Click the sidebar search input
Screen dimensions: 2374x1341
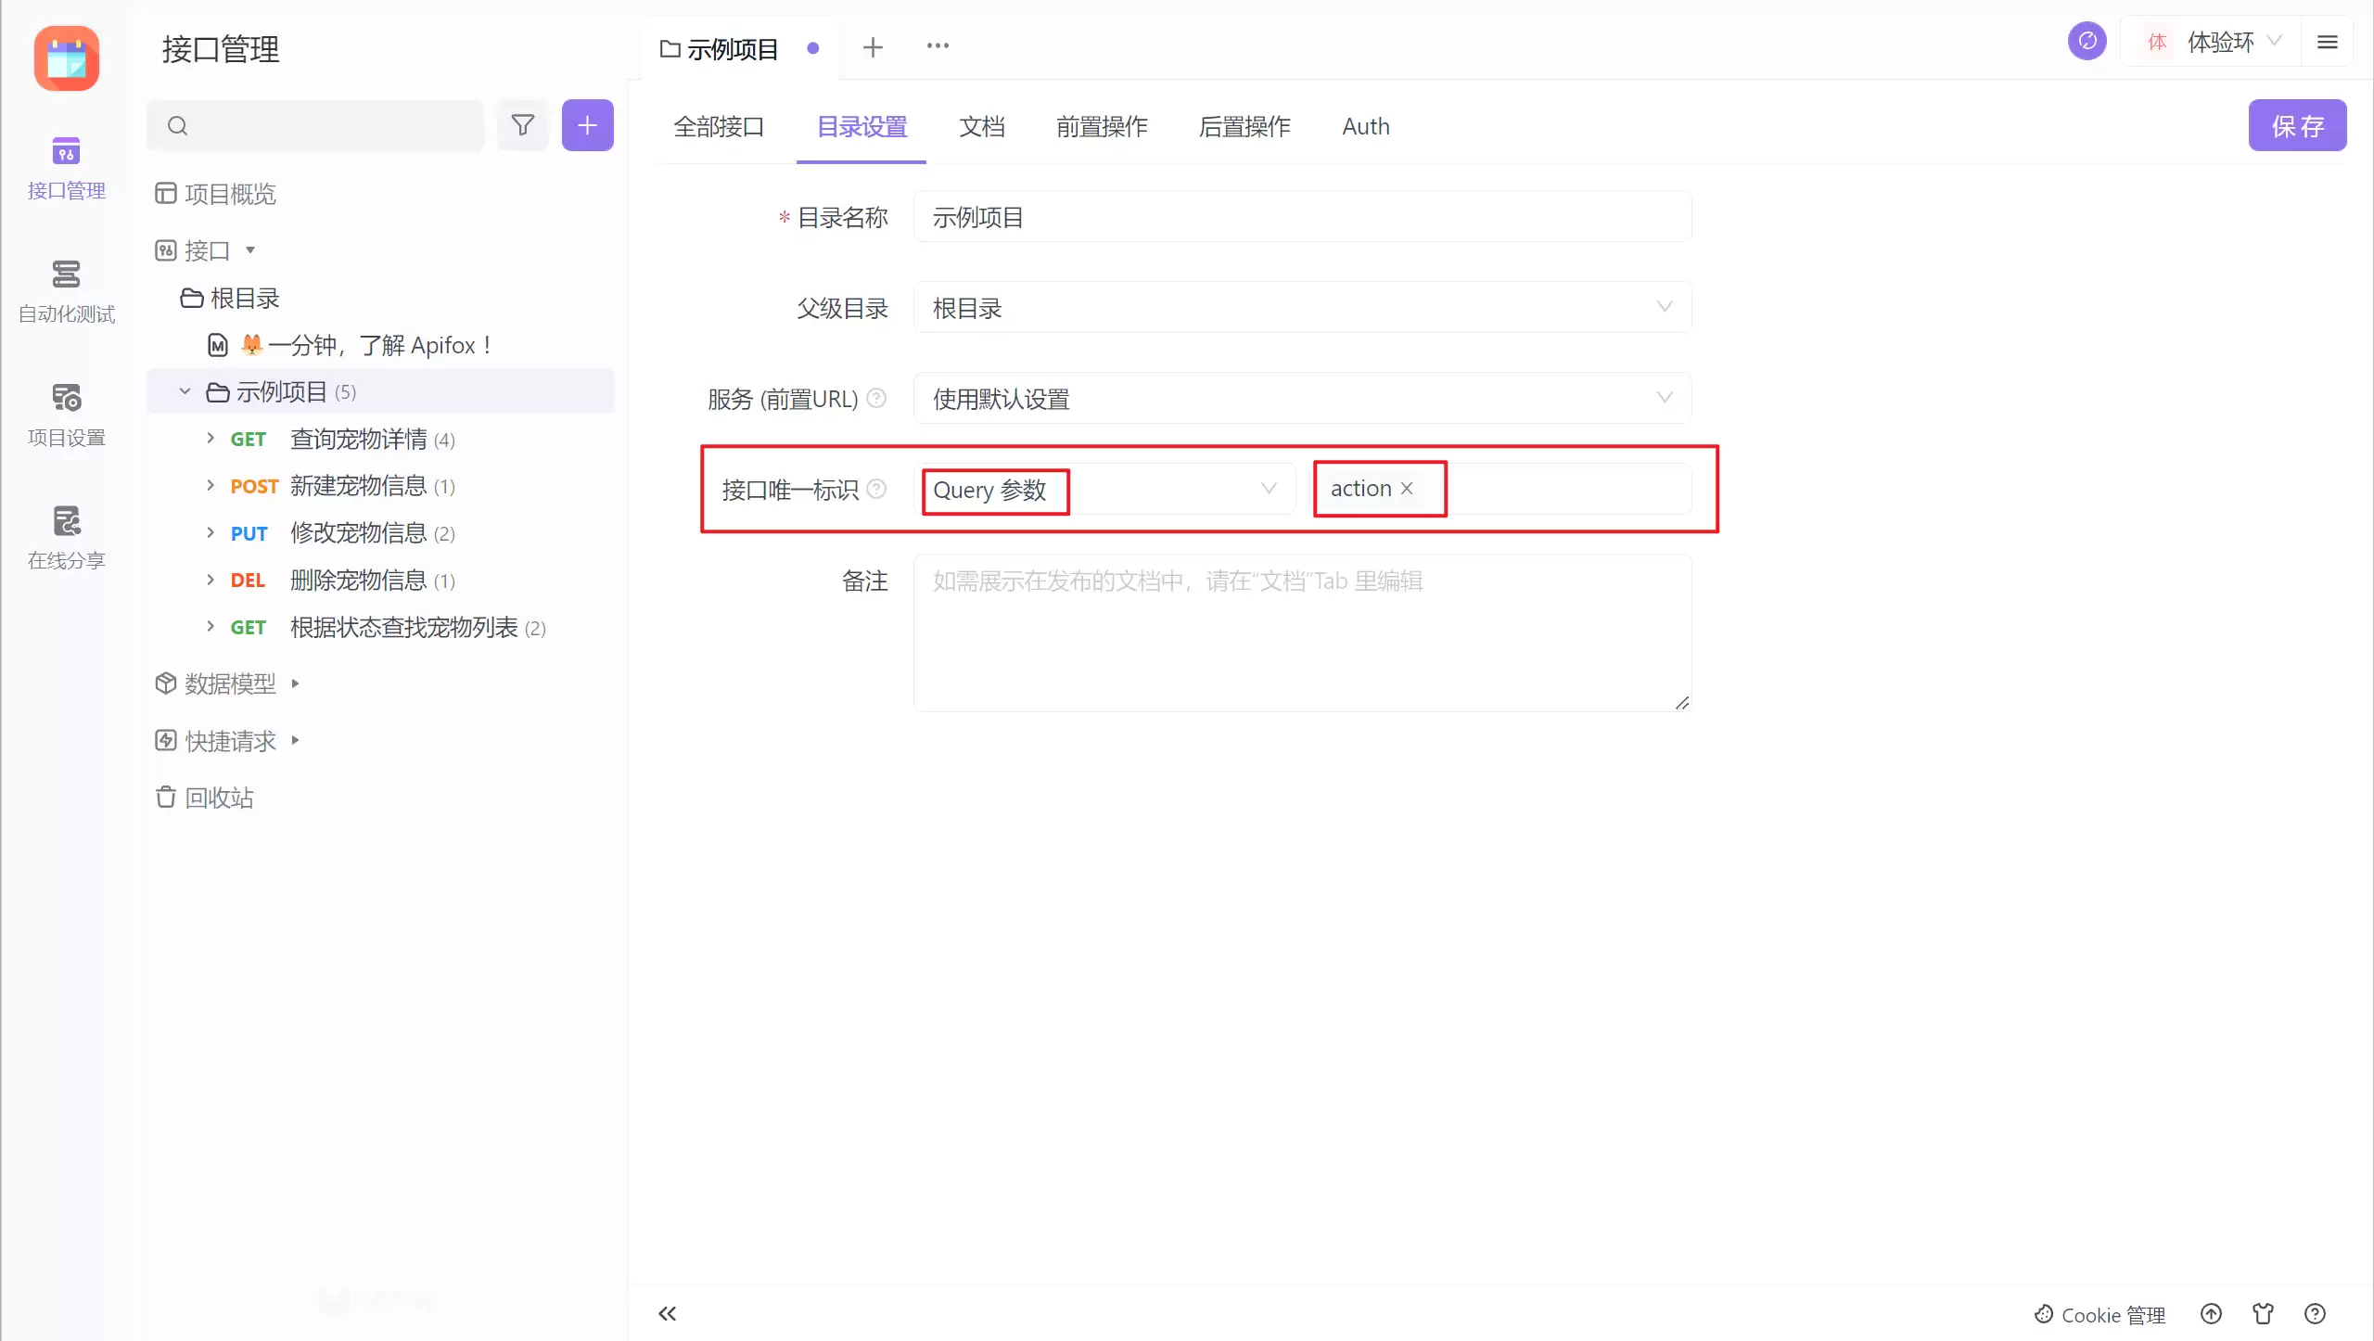[x=315, y=125]
